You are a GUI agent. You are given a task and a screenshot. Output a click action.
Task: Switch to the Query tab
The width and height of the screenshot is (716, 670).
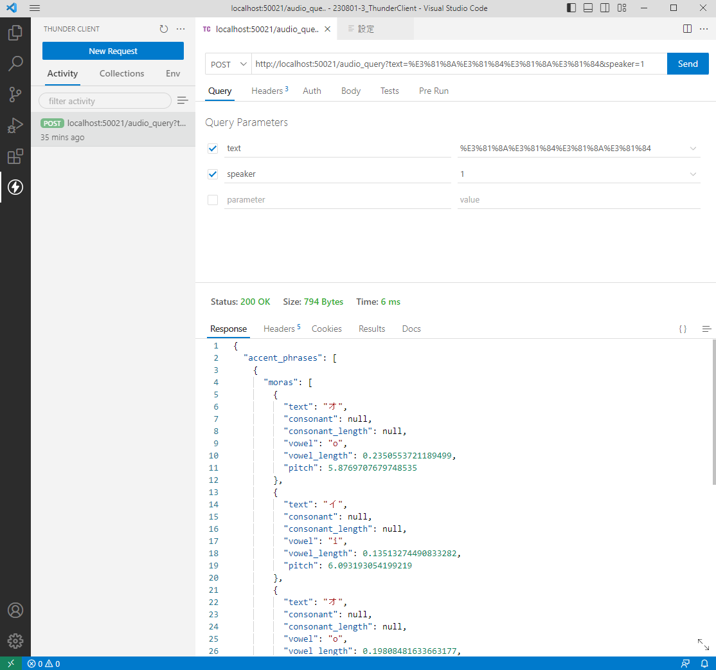(x=220, y=91)
